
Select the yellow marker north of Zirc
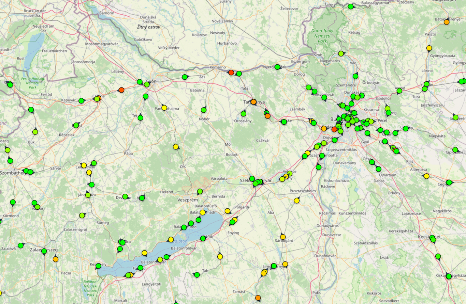176,147
